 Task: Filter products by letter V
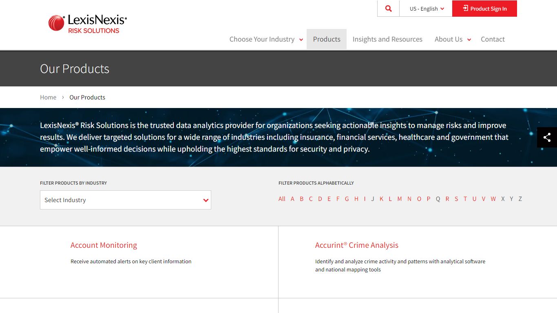coord(484,199)
